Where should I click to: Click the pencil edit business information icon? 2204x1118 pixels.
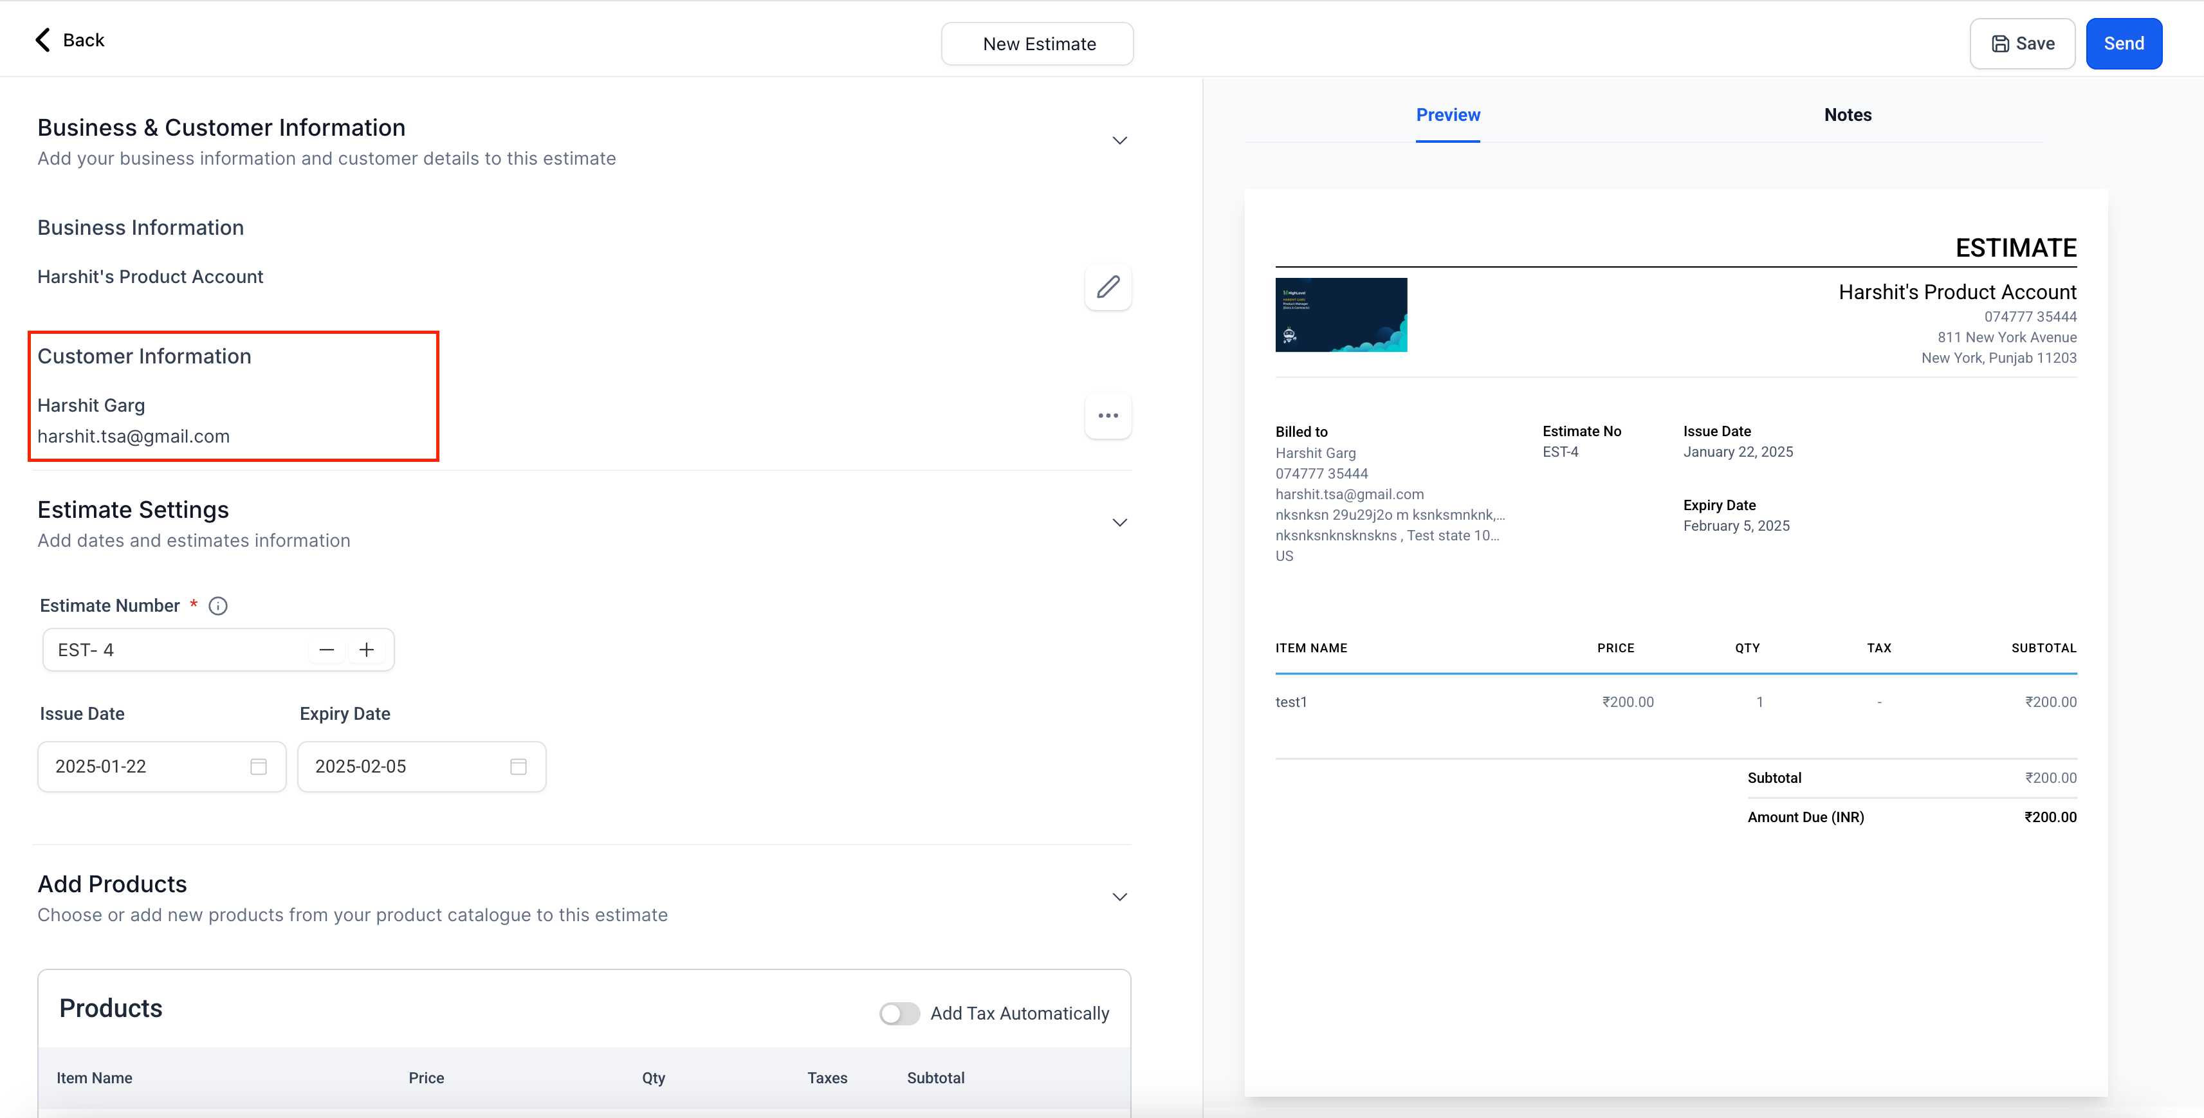[1108, 286]
